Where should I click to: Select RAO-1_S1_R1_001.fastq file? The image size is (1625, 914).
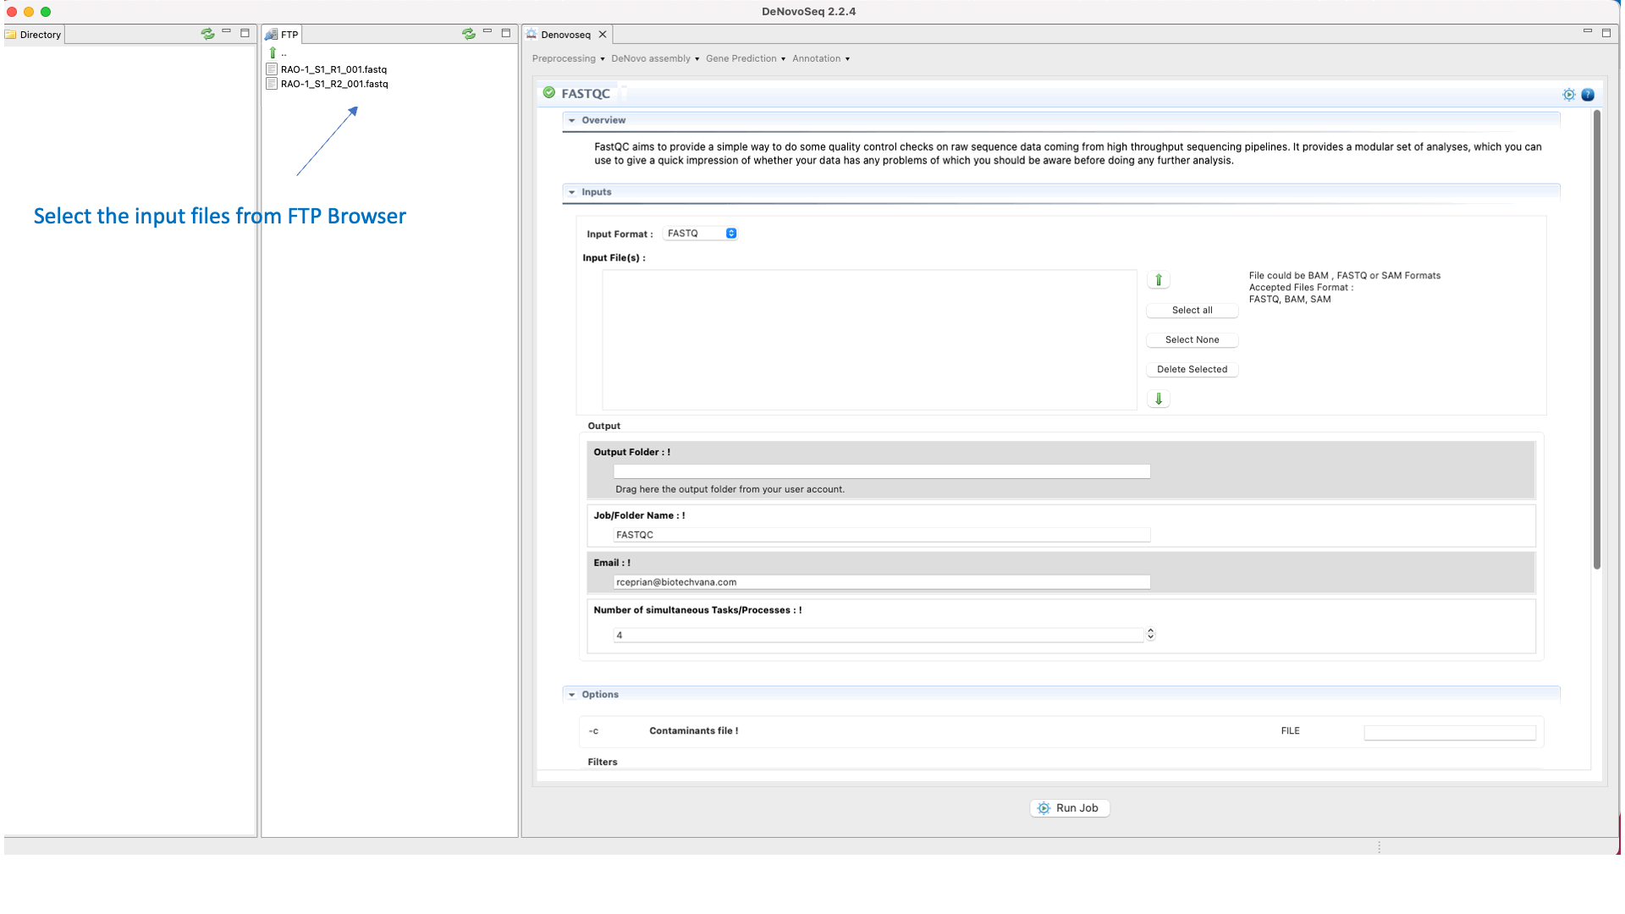(x=333, y=69)
